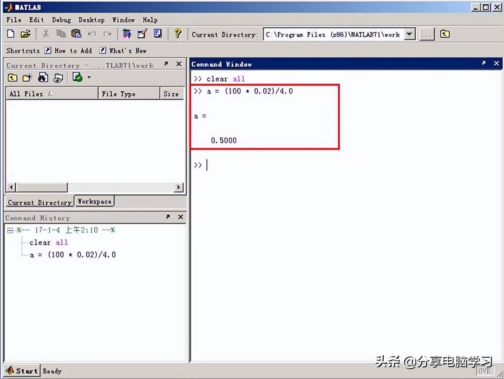This screenshot has width=504, height=379.
Task: Click the Shortcuts label
Action: [23, 51]
